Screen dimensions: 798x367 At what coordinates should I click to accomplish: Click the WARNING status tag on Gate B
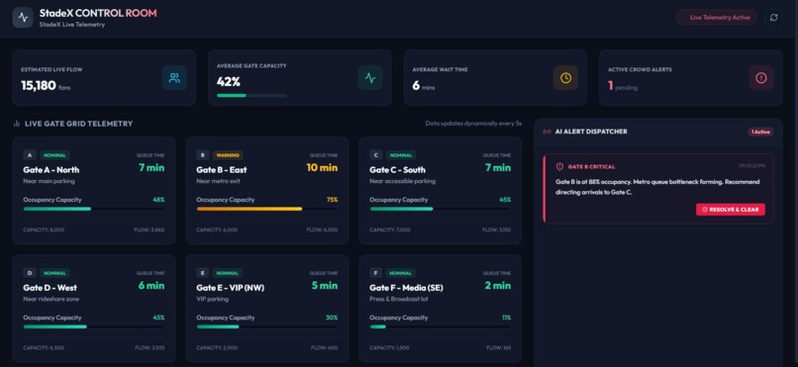coord(228,155)
